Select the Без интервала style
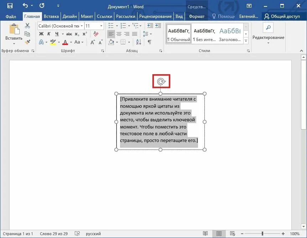This screenshot has width=307, height=238. 204,33
